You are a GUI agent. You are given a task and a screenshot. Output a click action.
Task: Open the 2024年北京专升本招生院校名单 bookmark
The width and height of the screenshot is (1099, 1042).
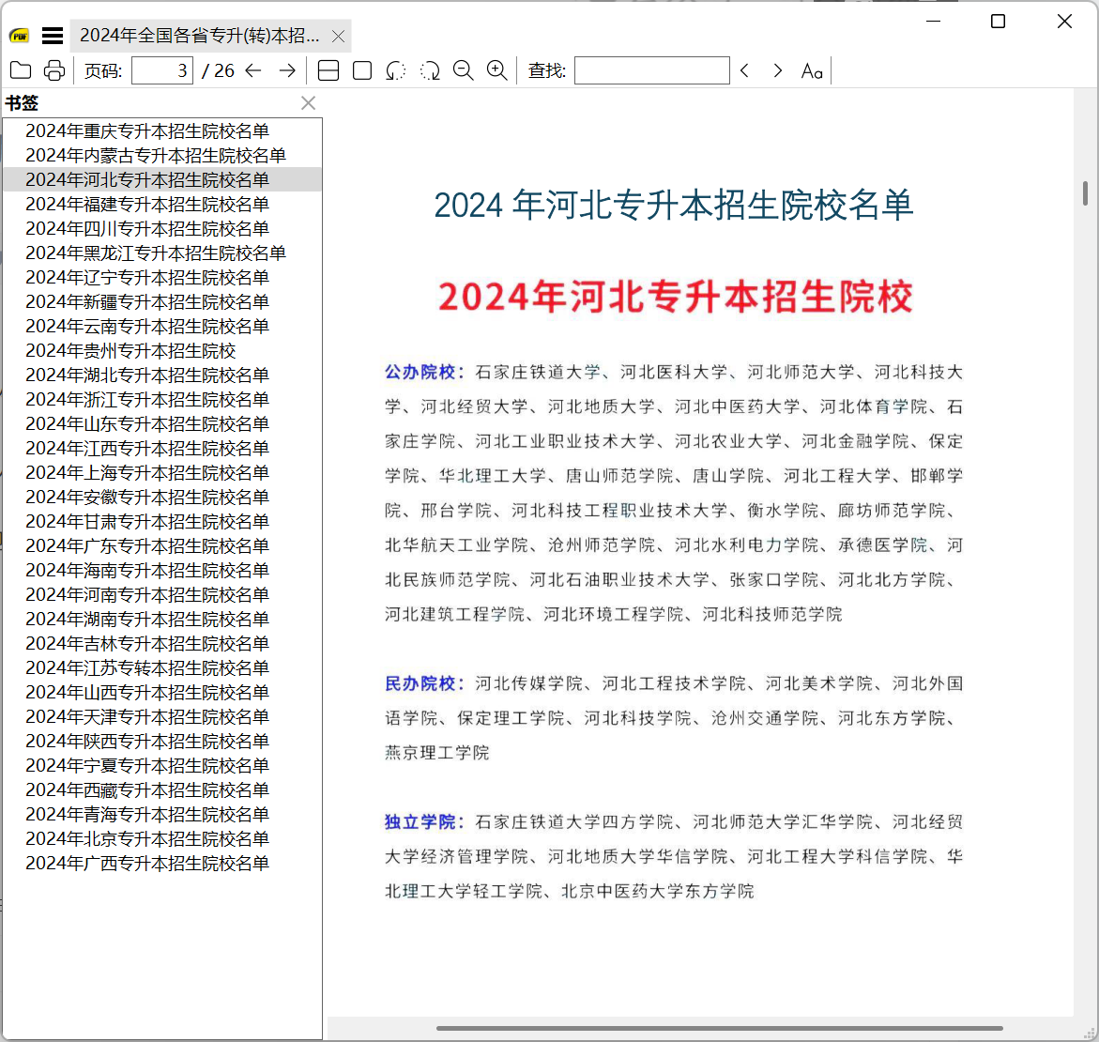[145, 838]
